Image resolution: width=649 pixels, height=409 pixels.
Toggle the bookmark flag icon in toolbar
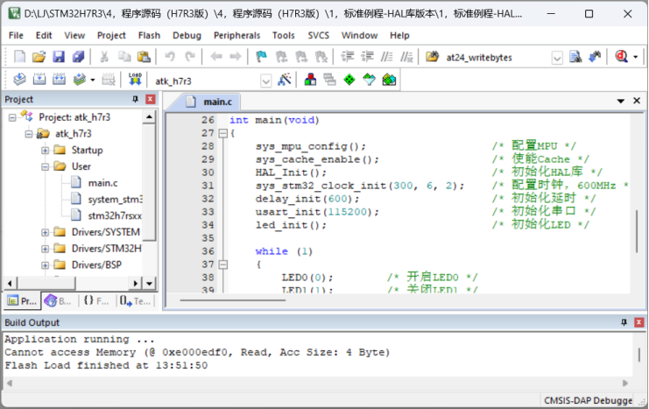[261, 57]
